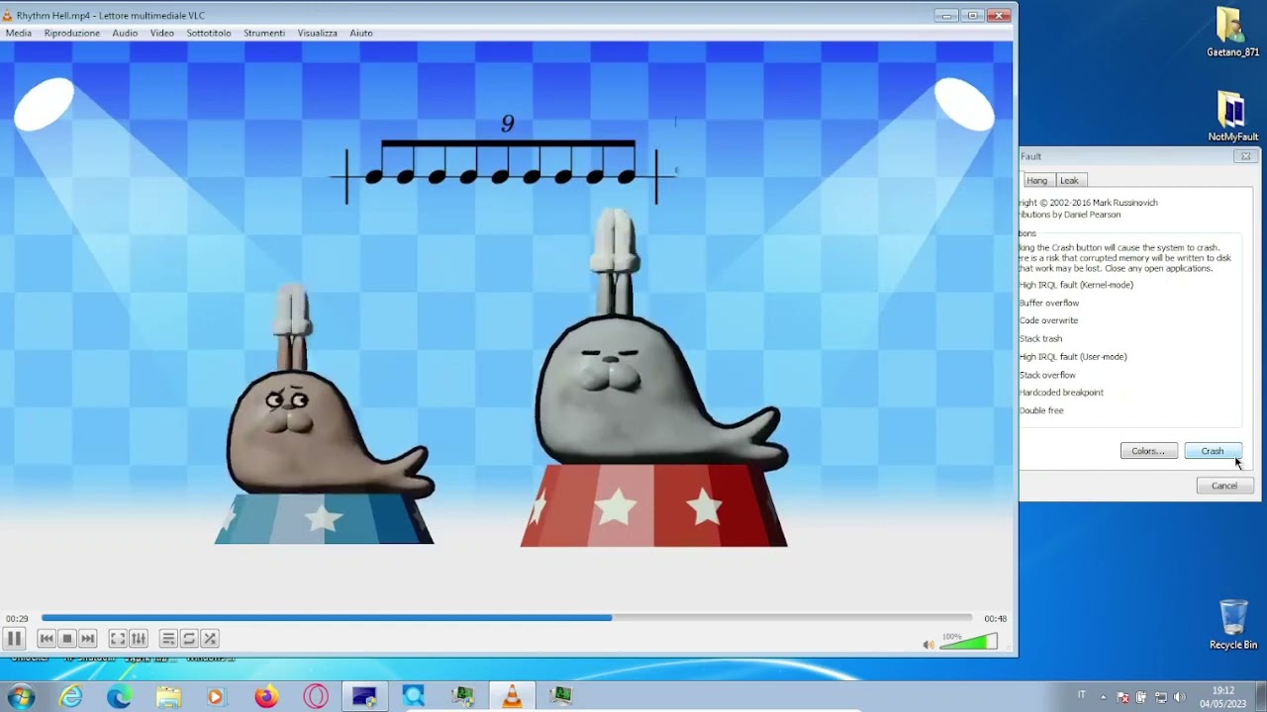Switch to the Hang tab in NotMyFault

[1036, 180]
